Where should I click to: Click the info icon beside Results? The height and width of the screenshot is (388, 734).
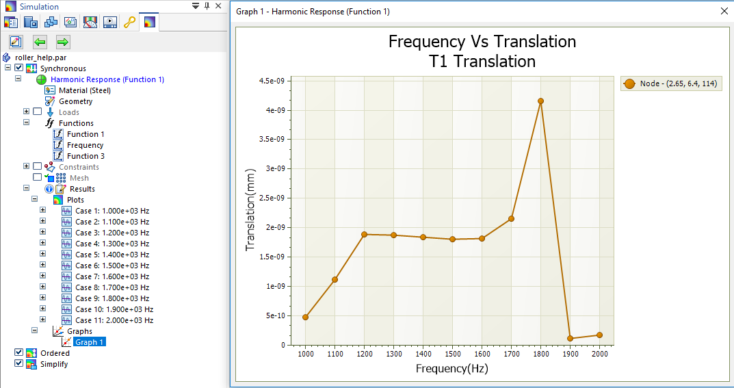(49, 189)
